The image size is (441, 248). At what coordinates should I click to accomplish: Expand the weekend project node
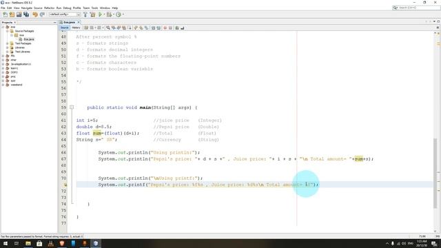click(x=3, y=85)
